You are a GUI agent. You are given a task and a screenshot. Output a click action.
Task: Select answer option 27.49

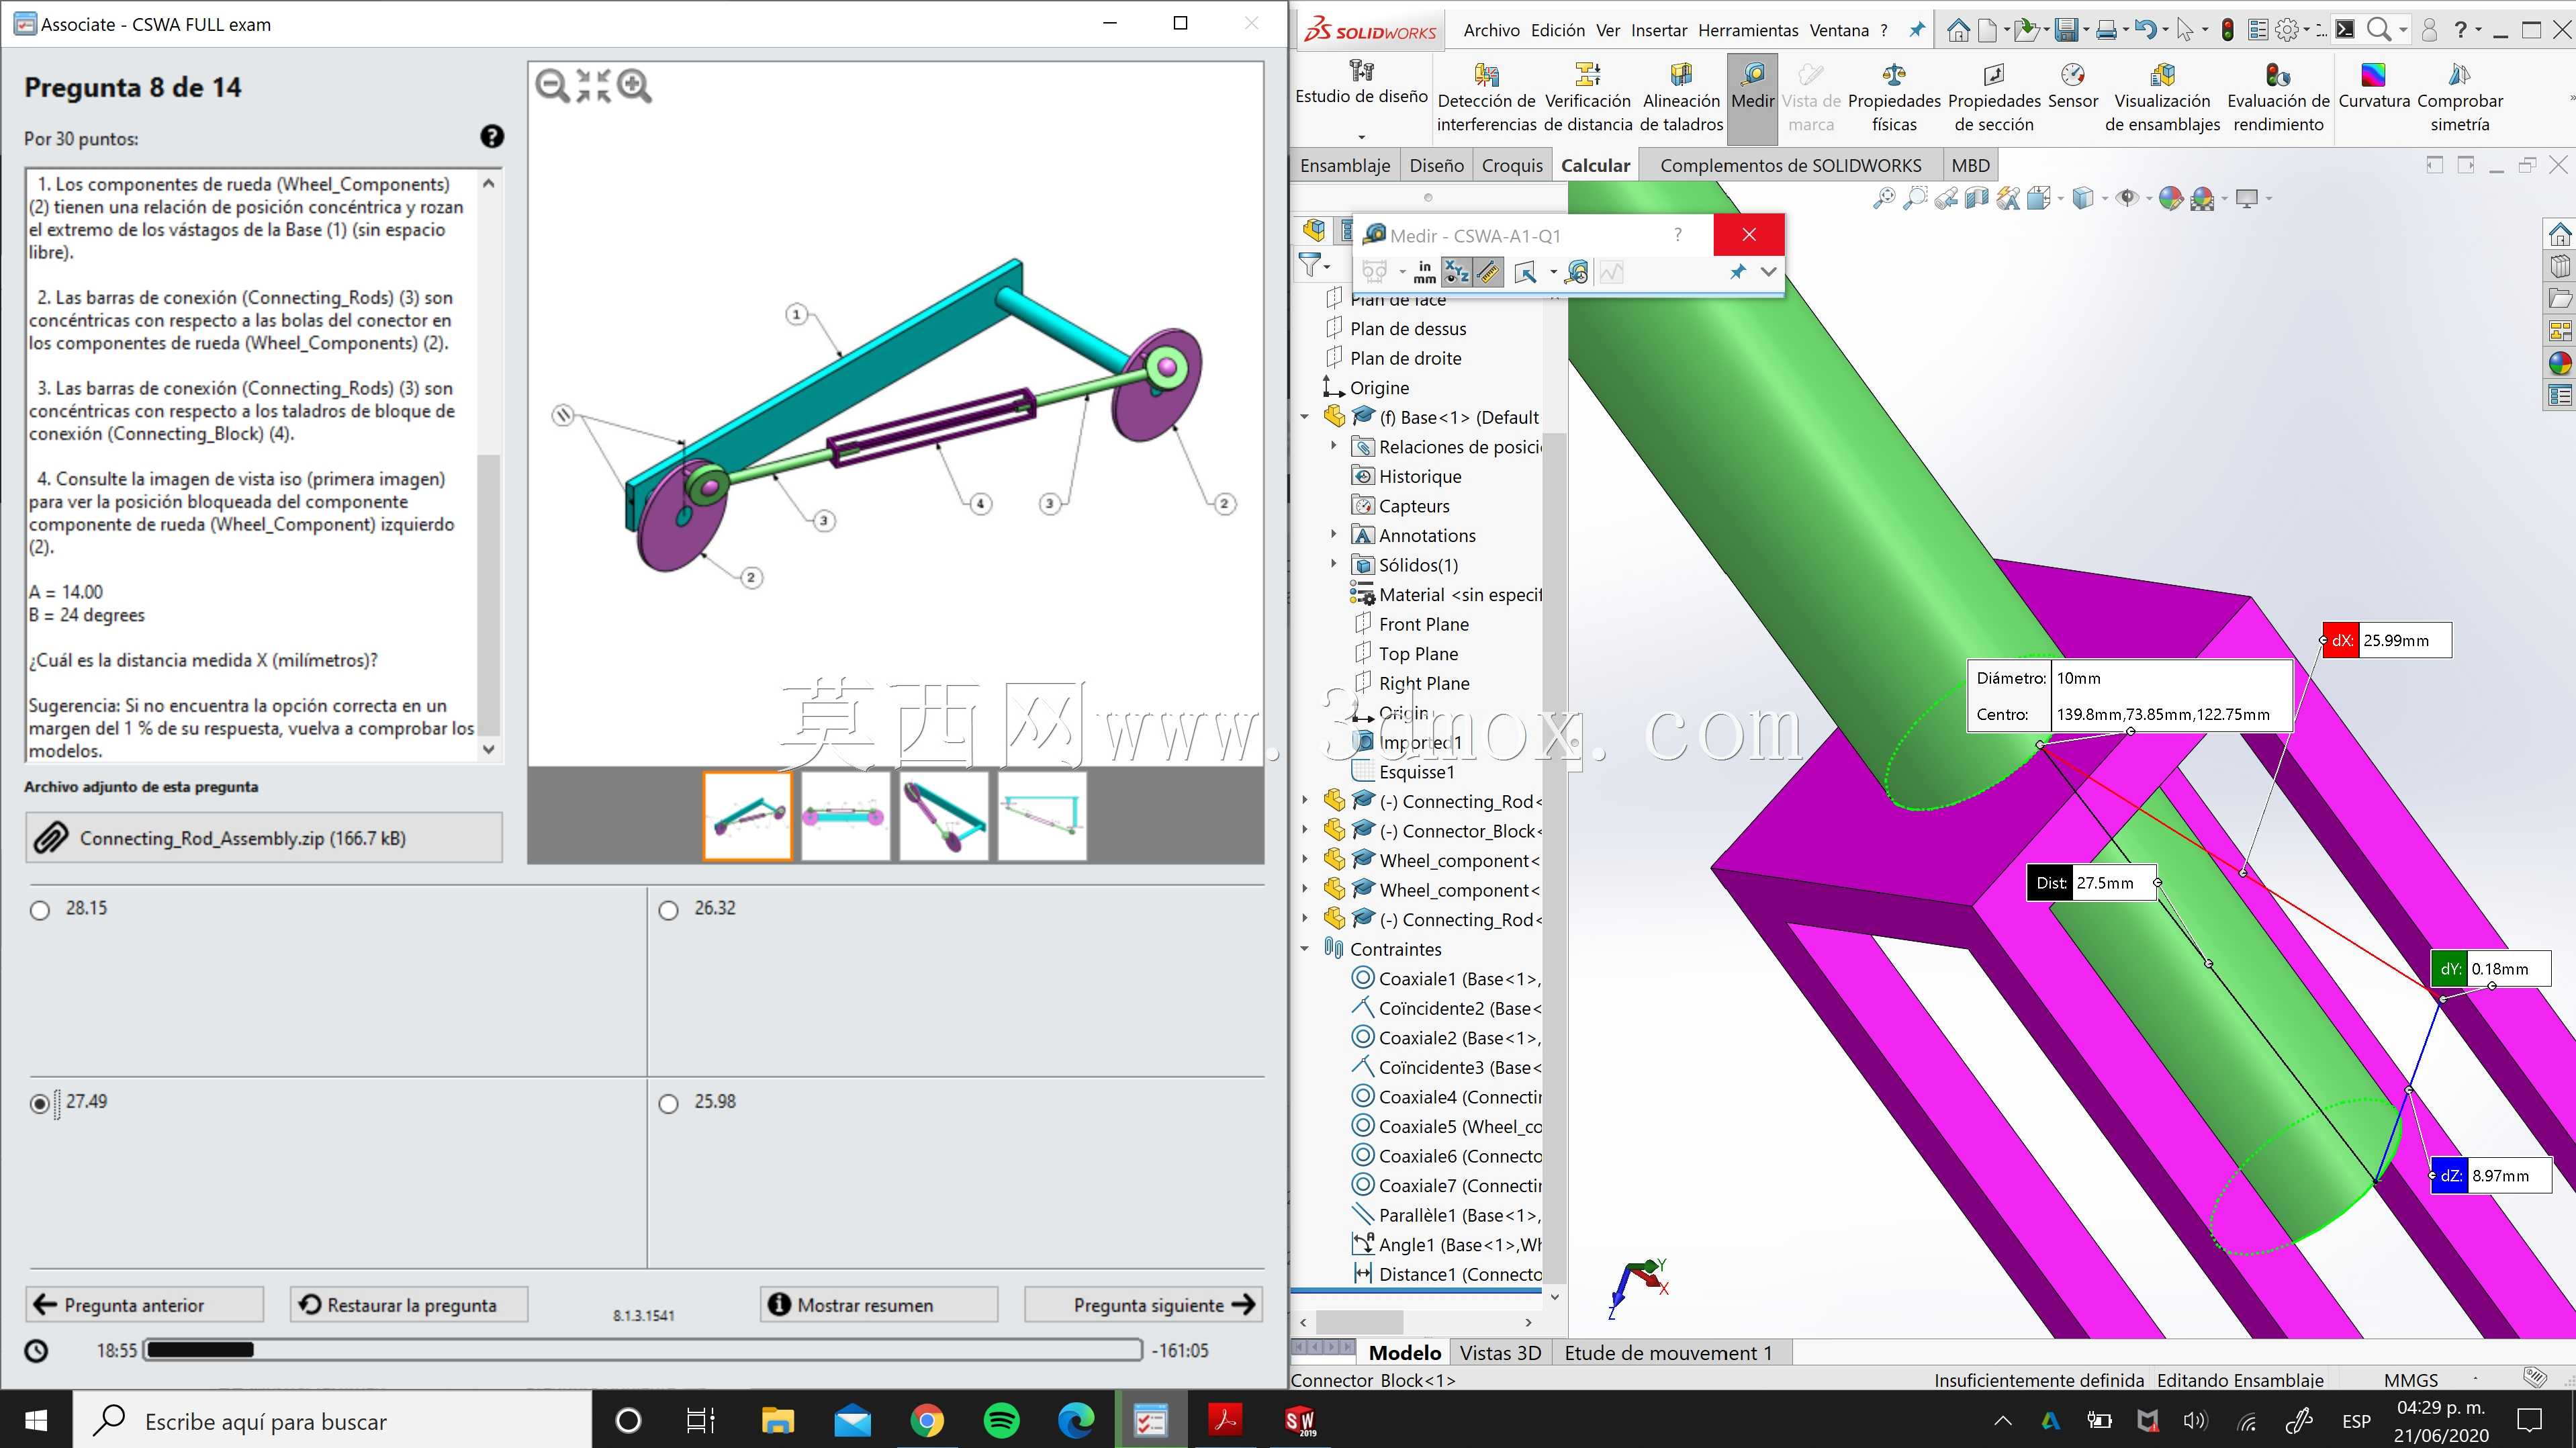tap(40, 1103)
